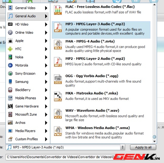Click the Apply to all button

pos(143,147)
